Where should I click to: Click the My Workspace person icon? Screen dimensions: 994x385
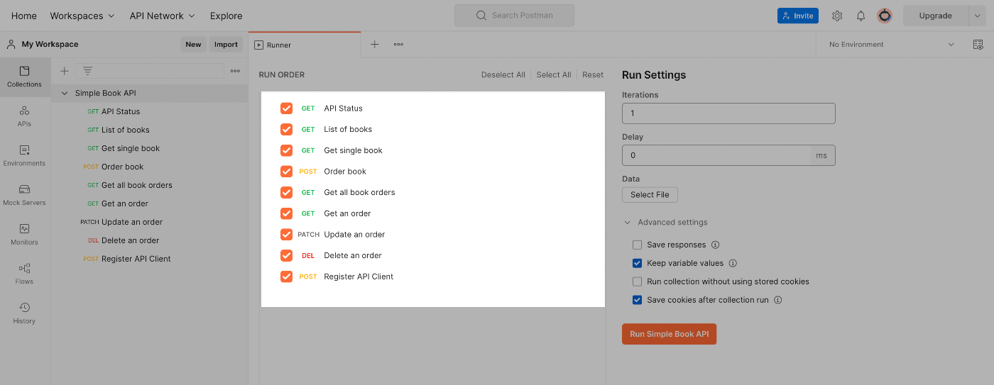(x=11, y=44)
